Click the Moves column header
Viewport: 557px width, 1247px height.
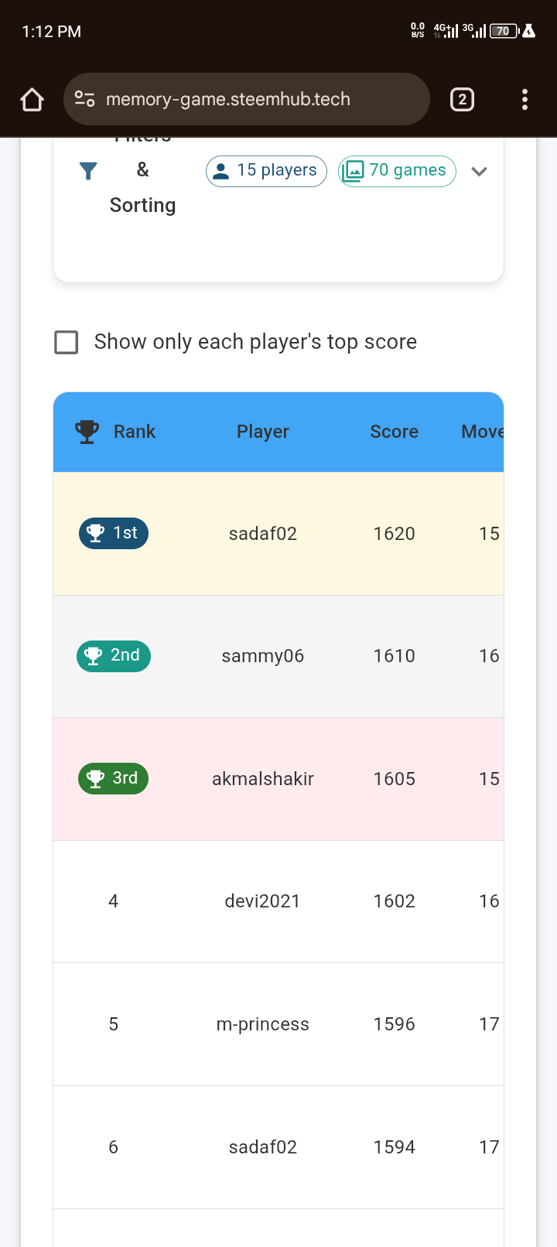(483, 432)
